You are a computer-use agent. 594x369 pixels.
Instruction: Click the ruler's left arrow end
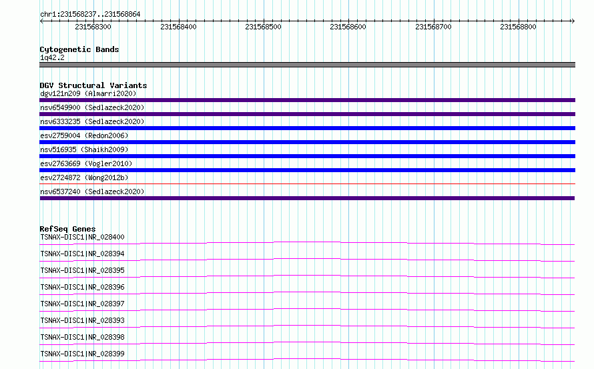(41, 21)
